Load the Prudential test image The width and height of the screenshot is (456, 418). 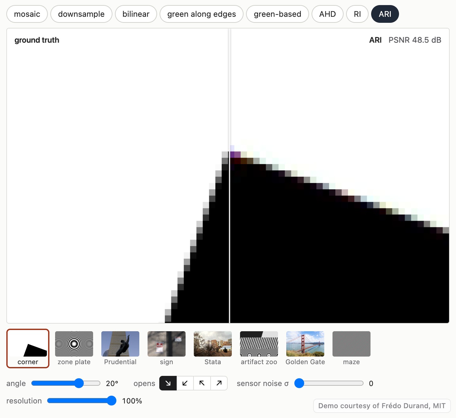tap(120, 348)
